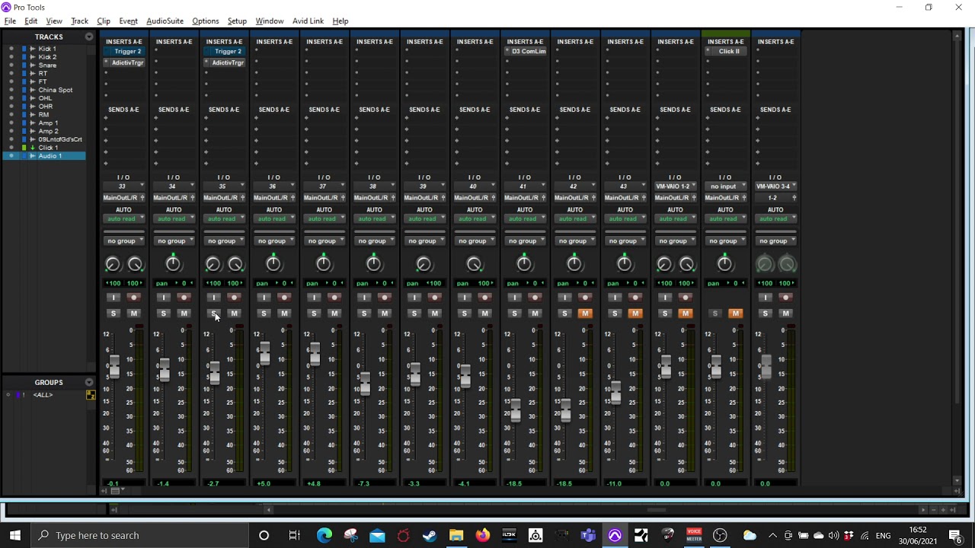Open the input 41 selector dropdown
This screenshot has height=548, width=975.
(525, 186)
